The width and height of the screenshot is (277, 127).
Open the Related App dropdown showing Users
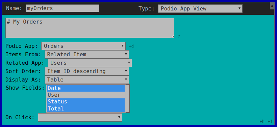(x=90, y=63)
